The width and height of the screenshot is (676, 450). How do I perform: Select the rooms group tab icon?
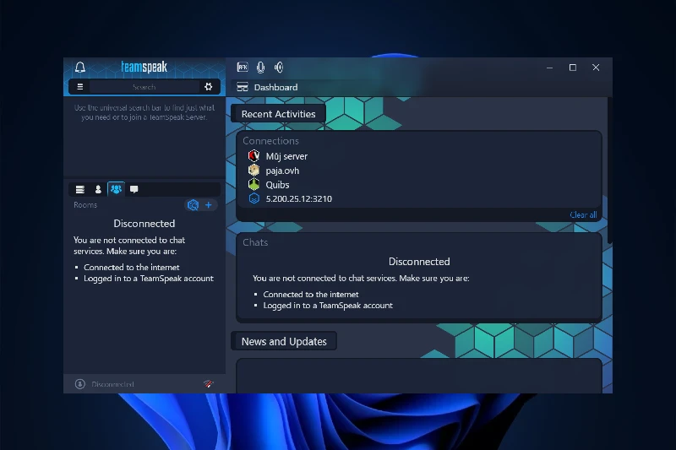(x=116, y=188)
